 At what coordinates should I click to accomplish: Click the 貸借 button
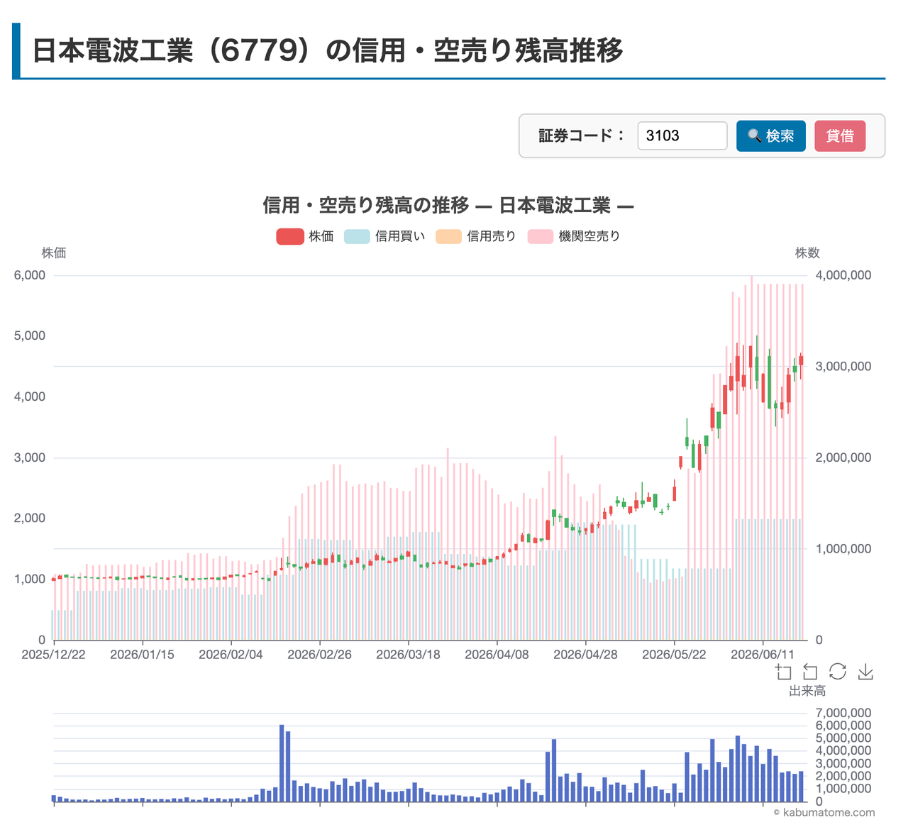pyautogui.click(x=840, y=135)
